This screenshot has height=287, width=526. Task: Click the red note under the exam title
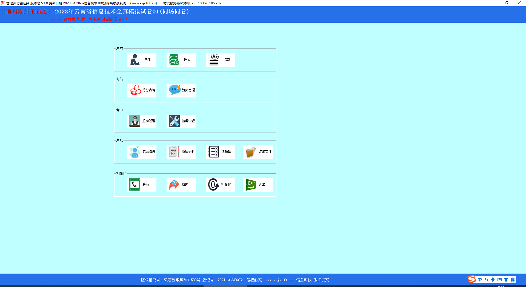(x=89, y=19)
